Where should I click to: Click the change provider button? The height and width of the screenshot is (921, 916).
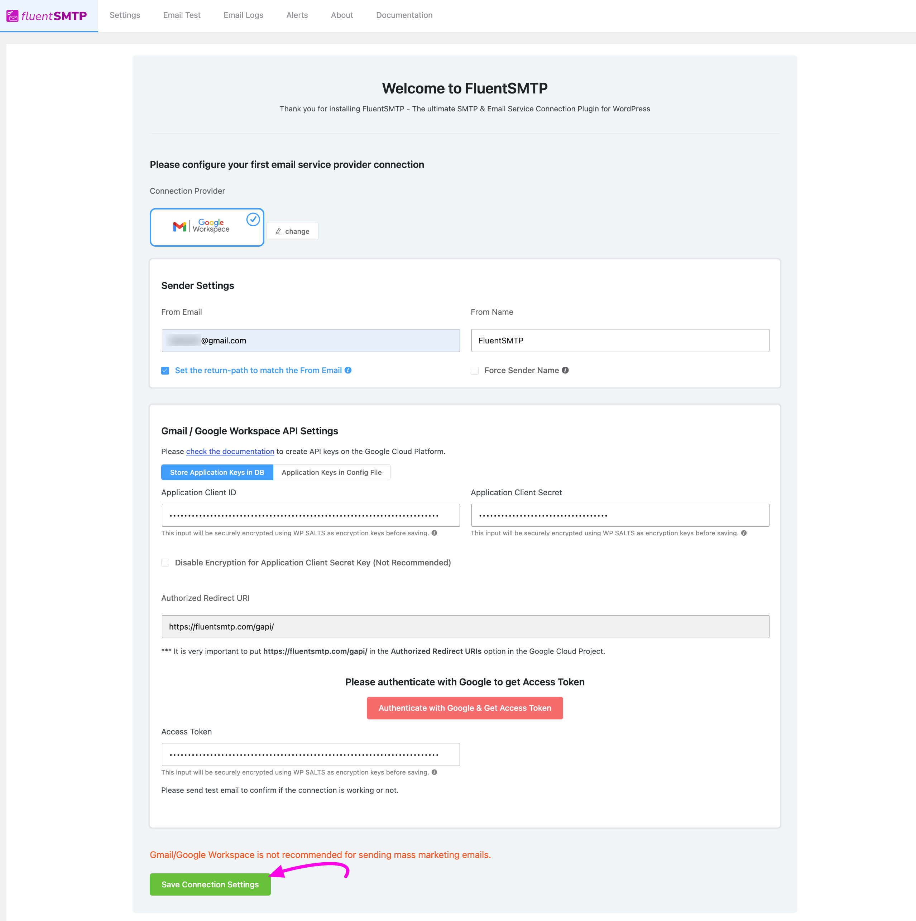(x=292, y=231)
